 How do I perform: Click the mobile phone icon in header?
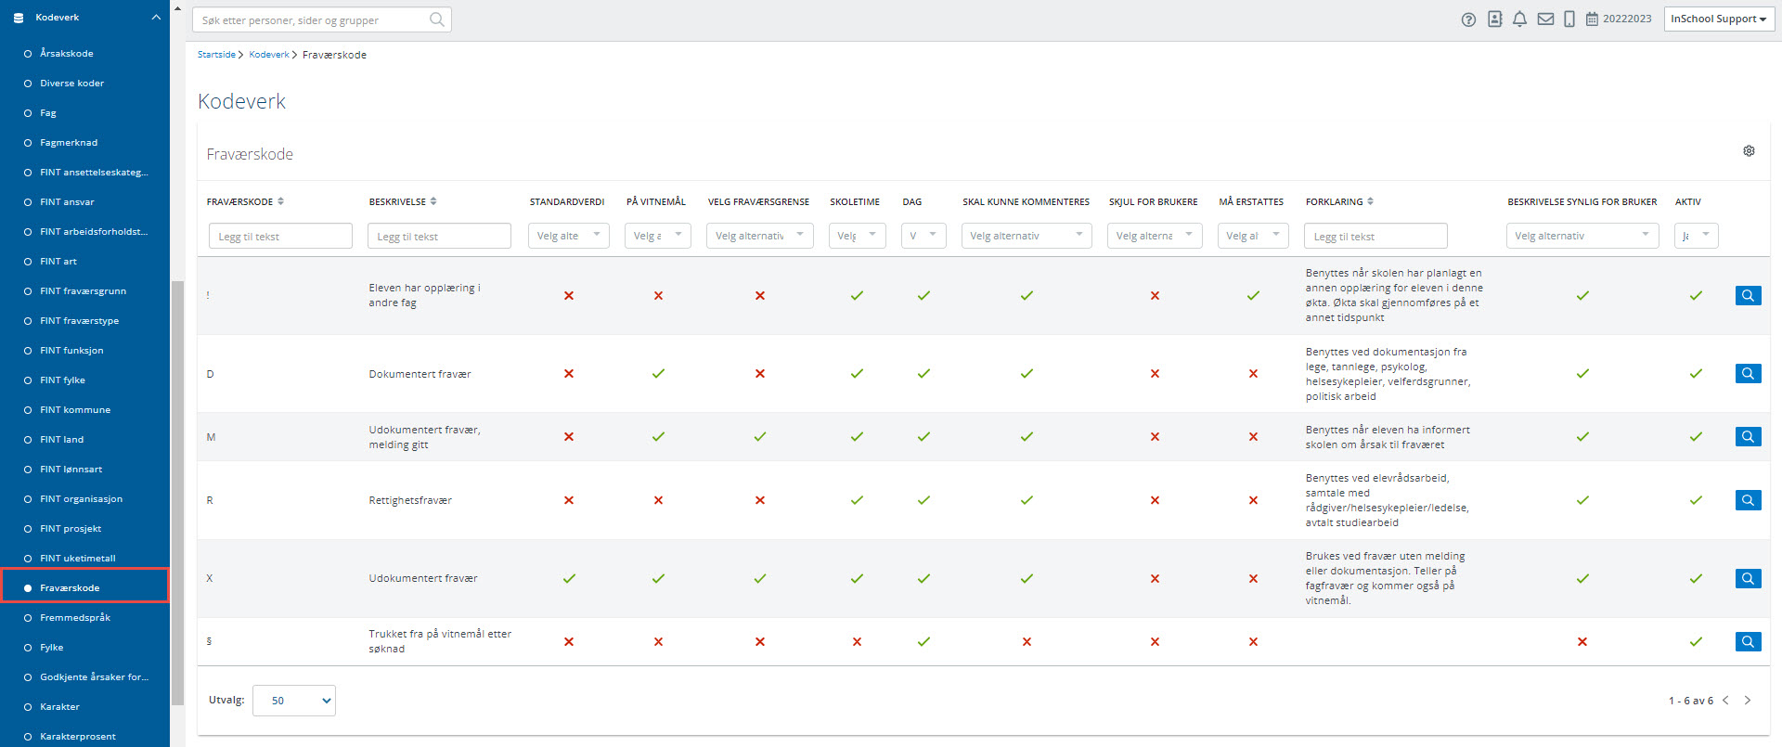[x=1569, y=19]
